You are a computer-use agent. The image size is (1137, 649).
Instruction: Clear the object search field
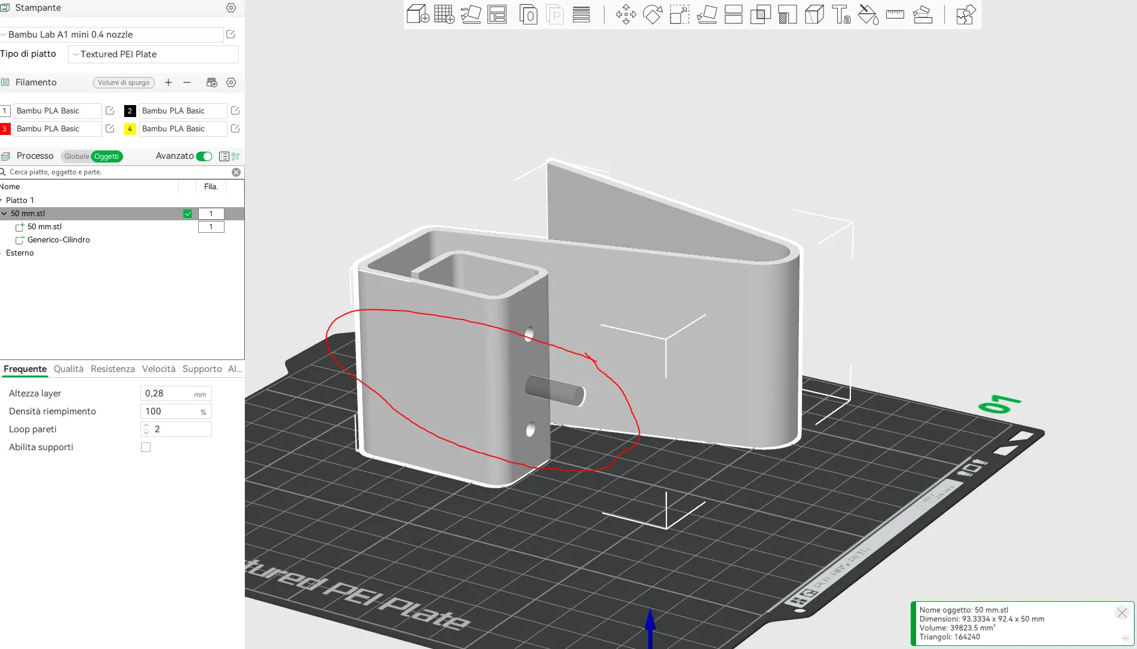click(236, 172)
